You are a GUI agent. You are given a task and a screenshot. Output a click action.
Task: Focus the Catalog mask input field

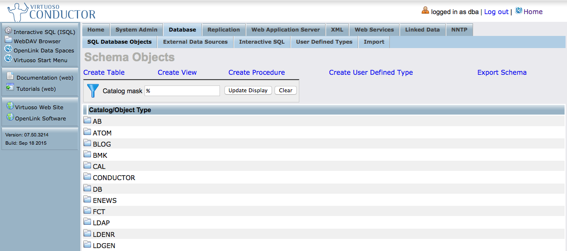[182, 91]
